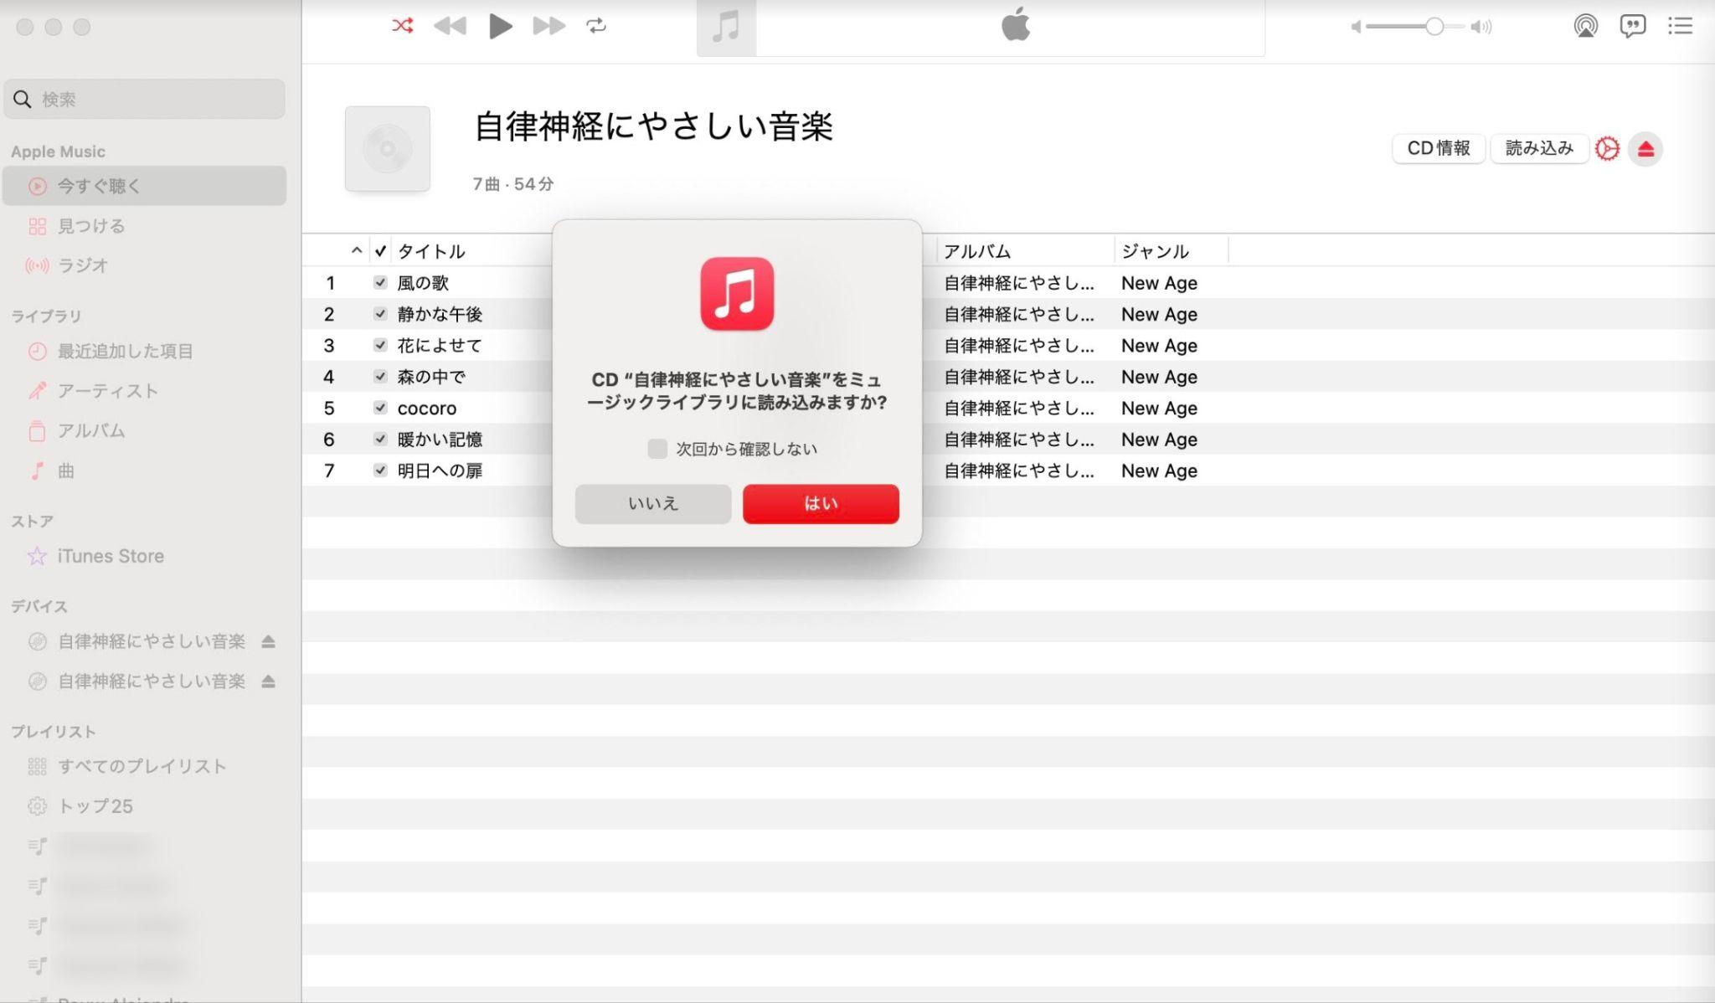Click the New Age genre in row 4

[x=1159, y=377]
